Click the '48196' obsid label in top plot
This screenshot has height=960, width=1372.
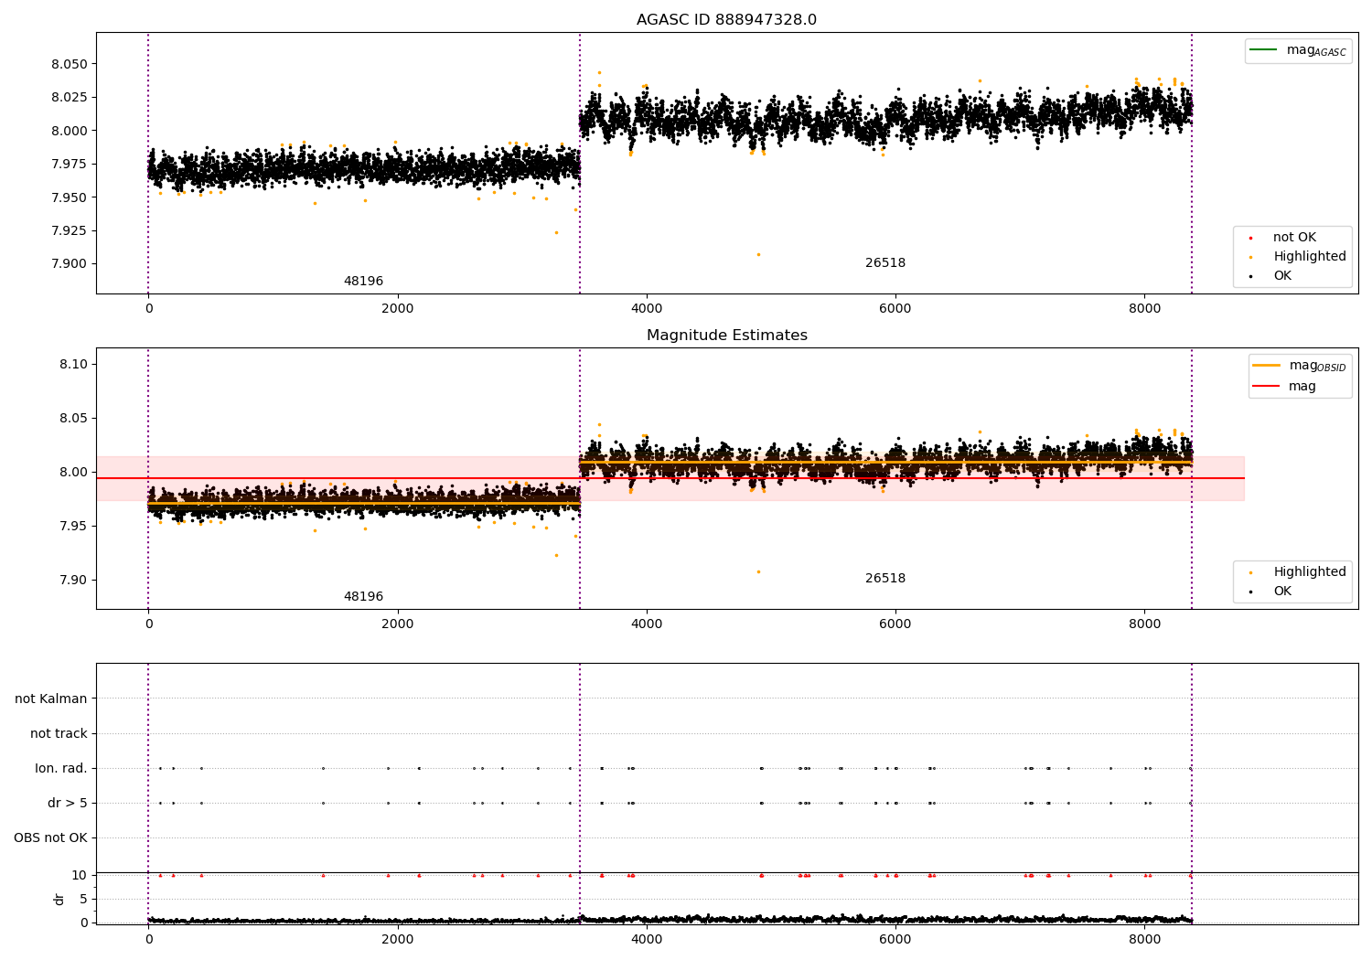(x=363, y=282)
